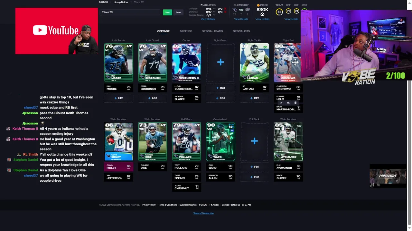
Task: Click the defense 73 rating circle
Action: tap(296, 11)
